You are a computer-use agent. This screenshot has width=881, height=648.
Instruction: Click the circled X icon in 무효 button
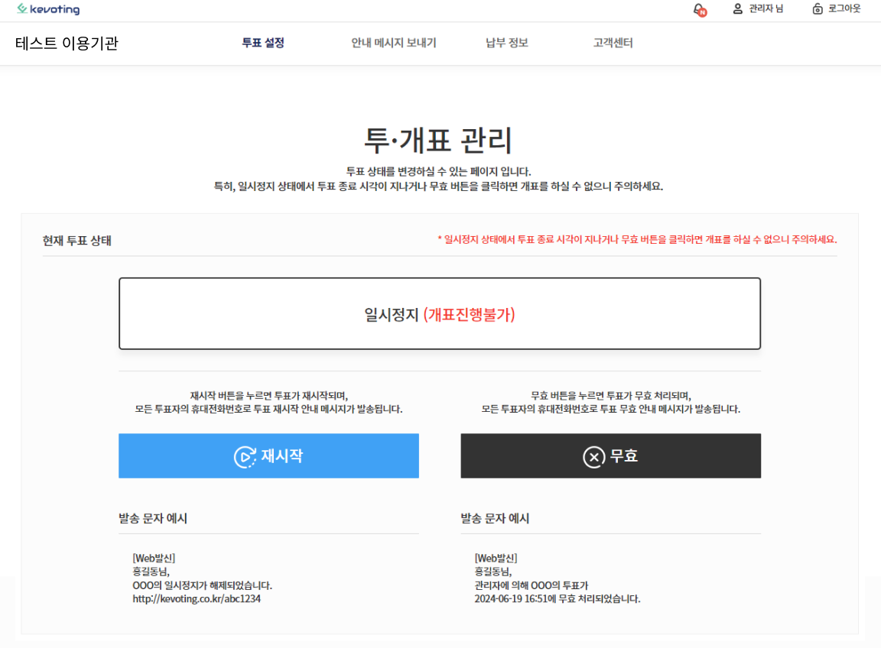pyautogui.click(x=593, y=456)
